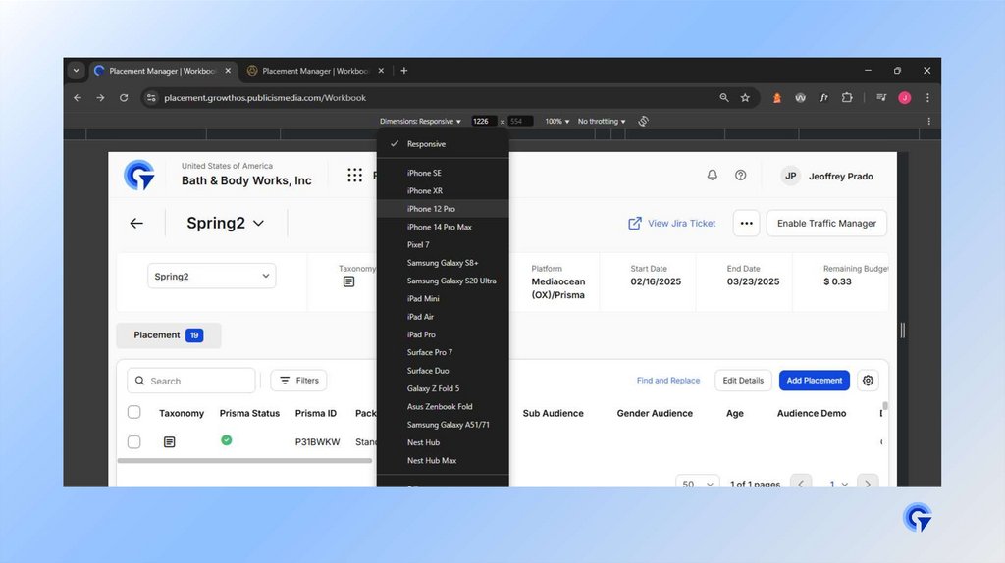Image resolution: width=1005 pixels, height=563 pixels.
Task: Check the checkbox for row P31BWKW
Action: point(133,441)
